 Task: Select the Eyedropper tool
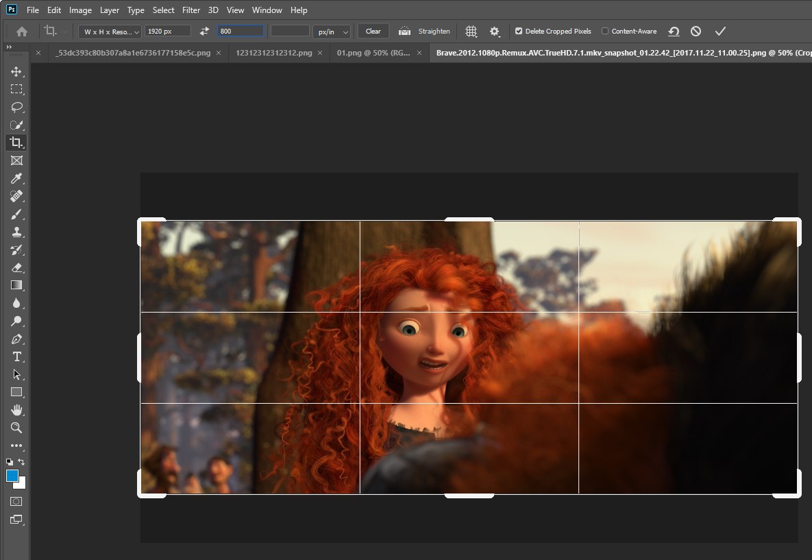[x=16, y=178]
